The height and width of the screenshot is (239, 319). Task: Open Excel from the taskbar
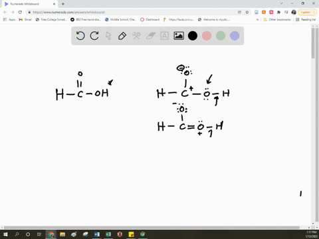coord(108,234)
